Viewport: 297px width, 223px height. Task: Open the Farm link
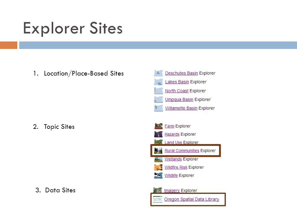169,126
